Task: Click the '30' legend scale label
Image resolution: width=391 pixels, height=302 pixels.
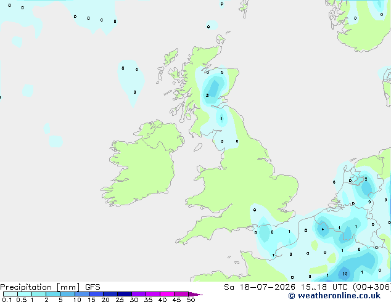Action: tap(134, 300)
